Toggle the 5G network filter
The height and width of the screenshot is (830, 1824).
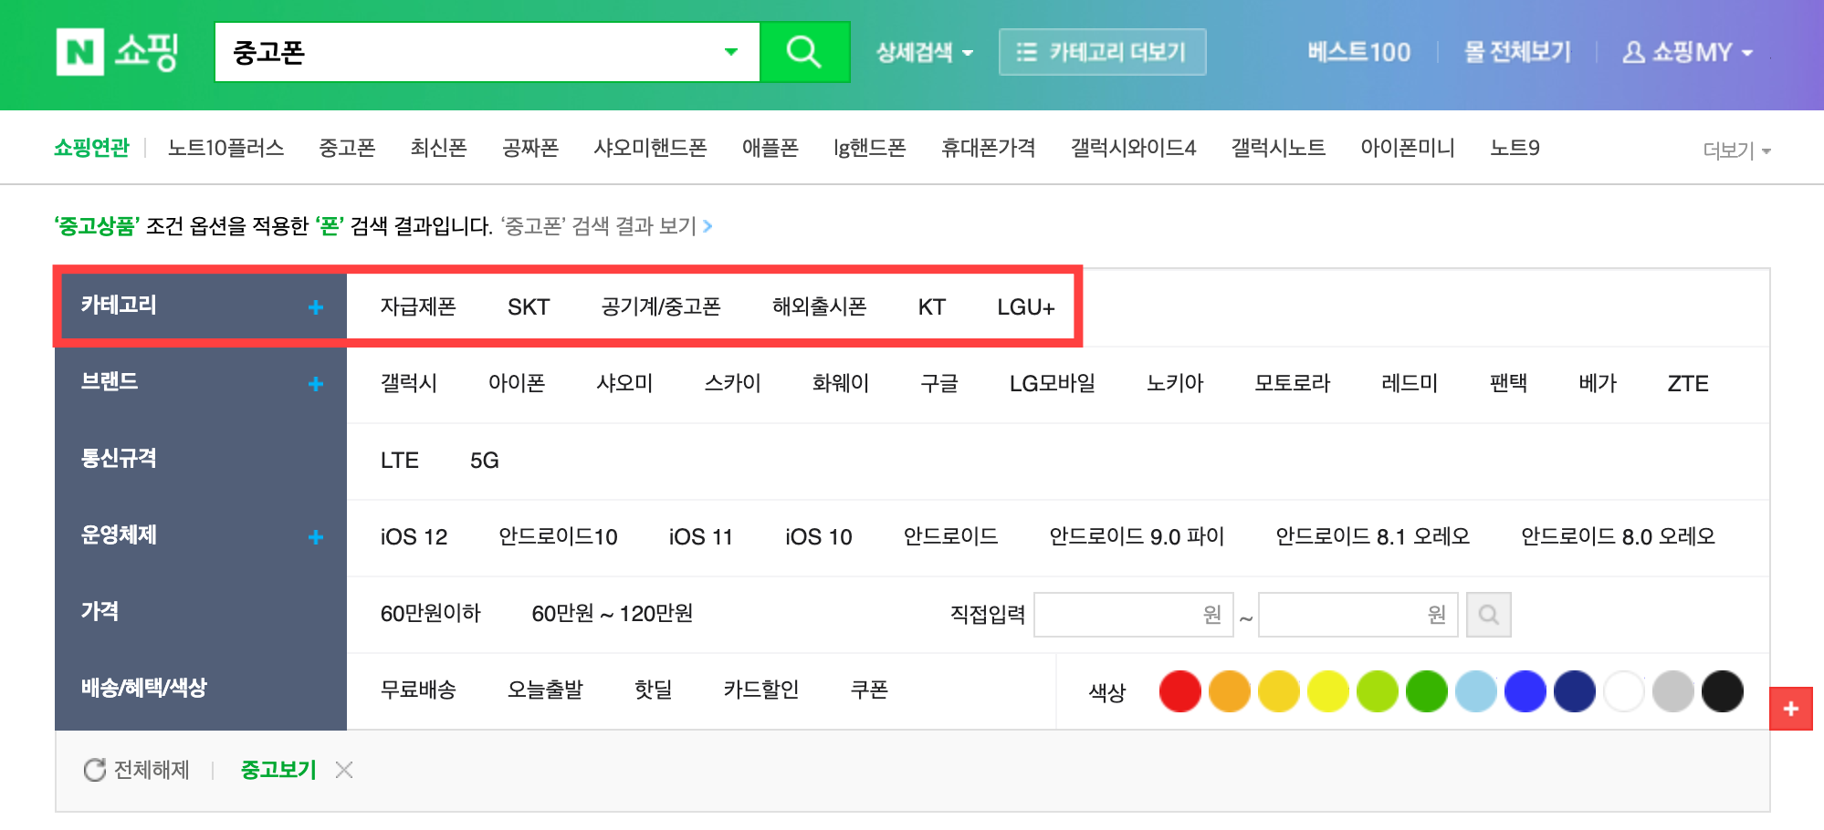[484, 460]
